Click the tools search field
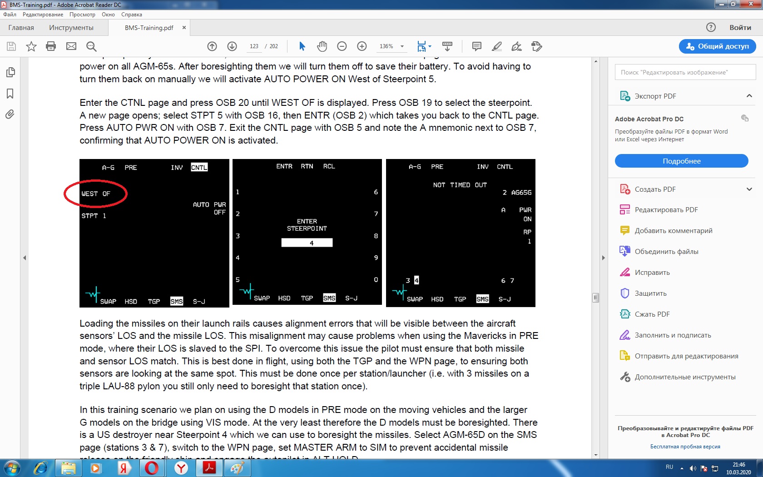This screenshot has height=477, width=763. [x=685, y=72]
